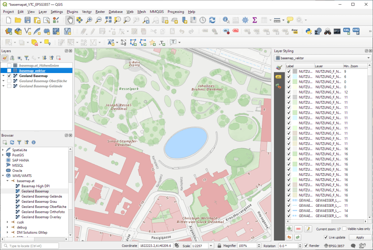Open the Python Console icon
373x250 pixels.
click(x=309, y=31)
